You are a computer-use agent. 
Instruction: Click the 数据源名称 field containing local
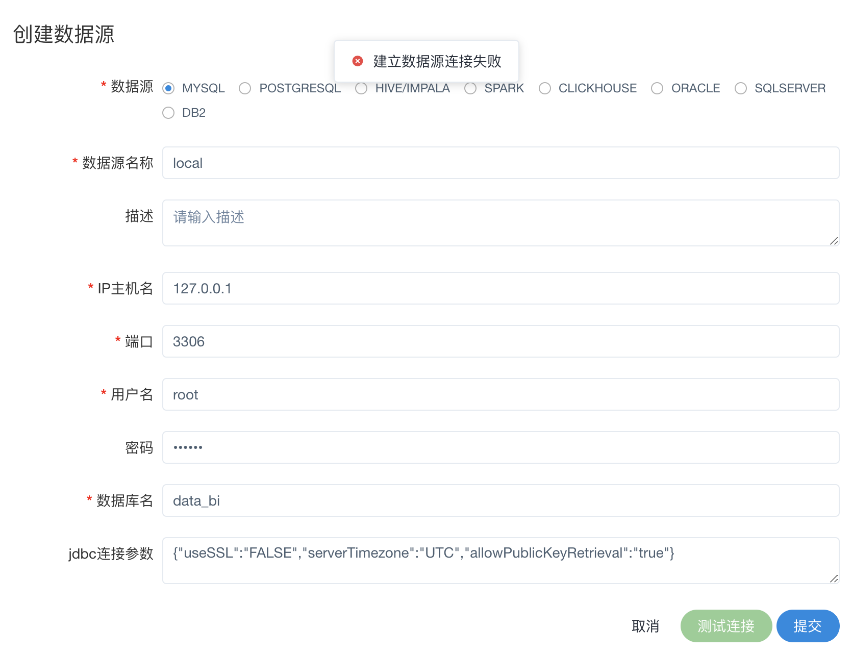tap(500, 163)
